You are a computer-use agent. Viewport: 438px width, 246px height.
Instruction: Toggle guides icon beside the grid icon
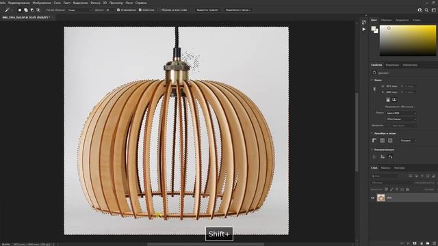tap(390, 141)
